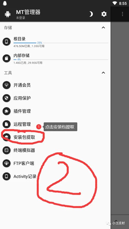The image size is (129, 229).
Task: Open the three-dot overflow menu
Action: pyautogui.click(x=123, y=14)
